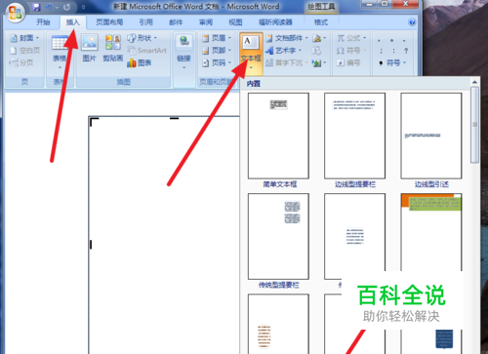Viewport: 488px width, 354px height.
Task: Open the 引用 tab
Action: pyautogui.click(x=146, y=22)
